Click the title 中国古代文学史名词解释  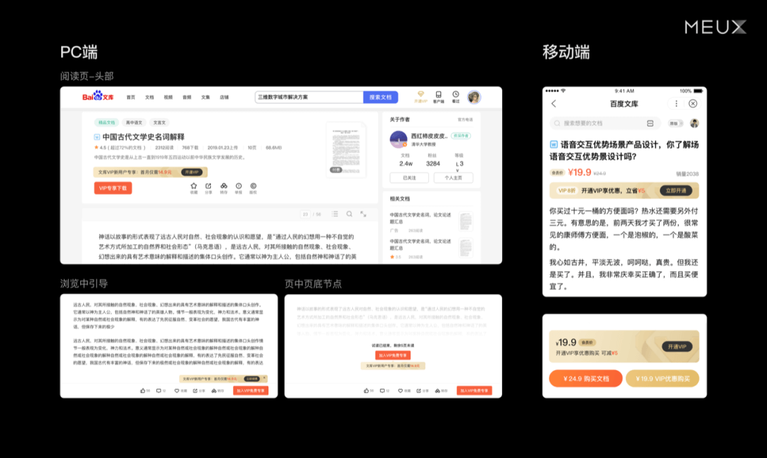[143, 137]
